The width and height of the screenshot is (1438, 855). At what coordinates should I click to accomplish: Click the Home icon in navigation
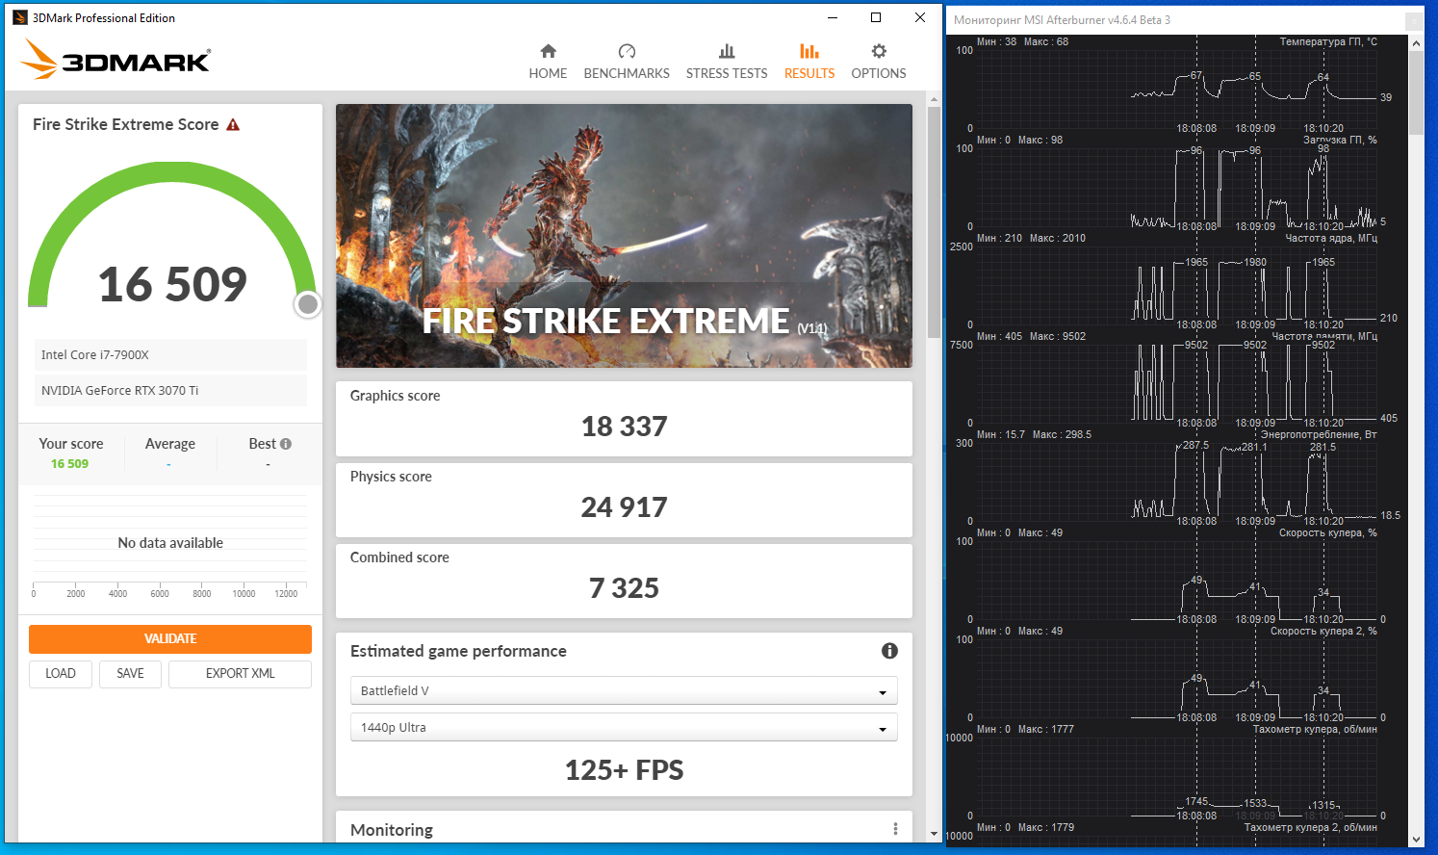click(x=548, y=51)
